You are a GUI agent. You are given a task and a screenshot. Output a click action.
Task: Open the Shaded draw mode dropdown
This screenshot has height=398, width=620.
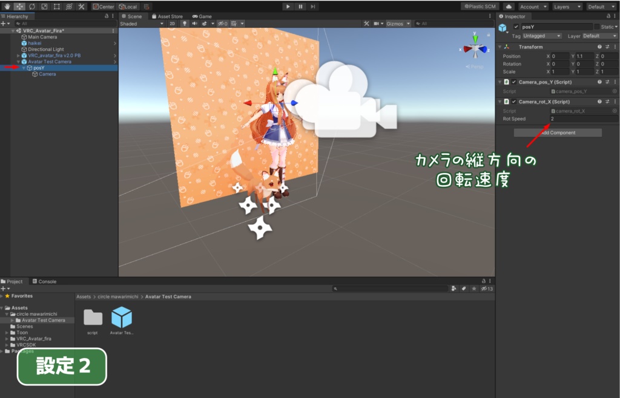(139, 24)
